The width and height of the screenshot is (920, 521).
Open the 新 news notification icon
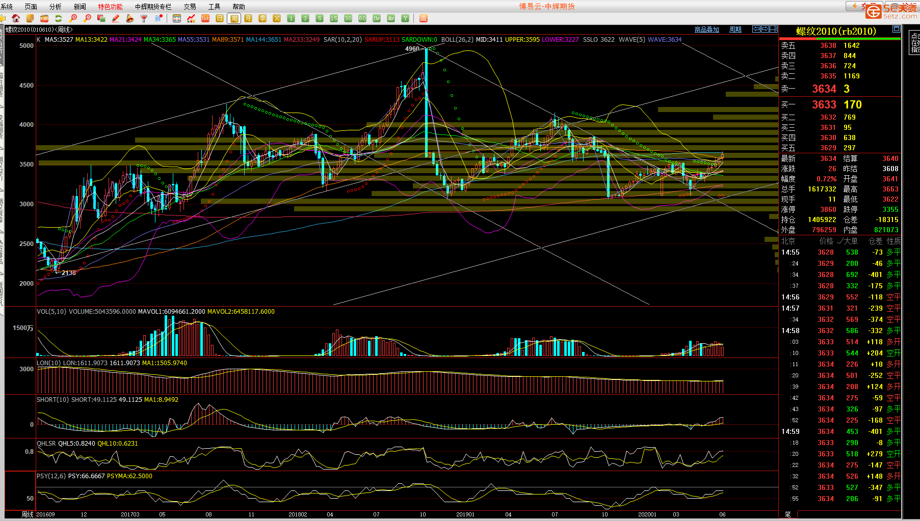pos(159,18)
